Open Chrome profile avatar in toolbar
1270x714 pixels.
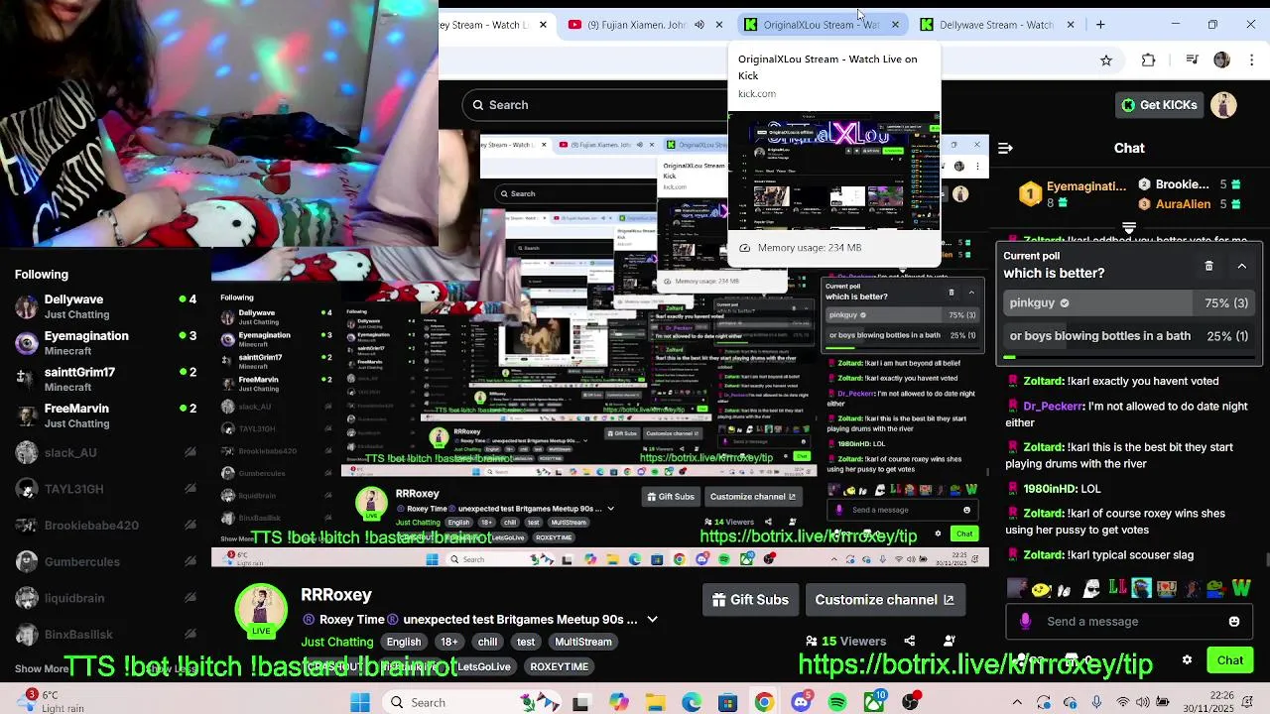coord(1221,60)
